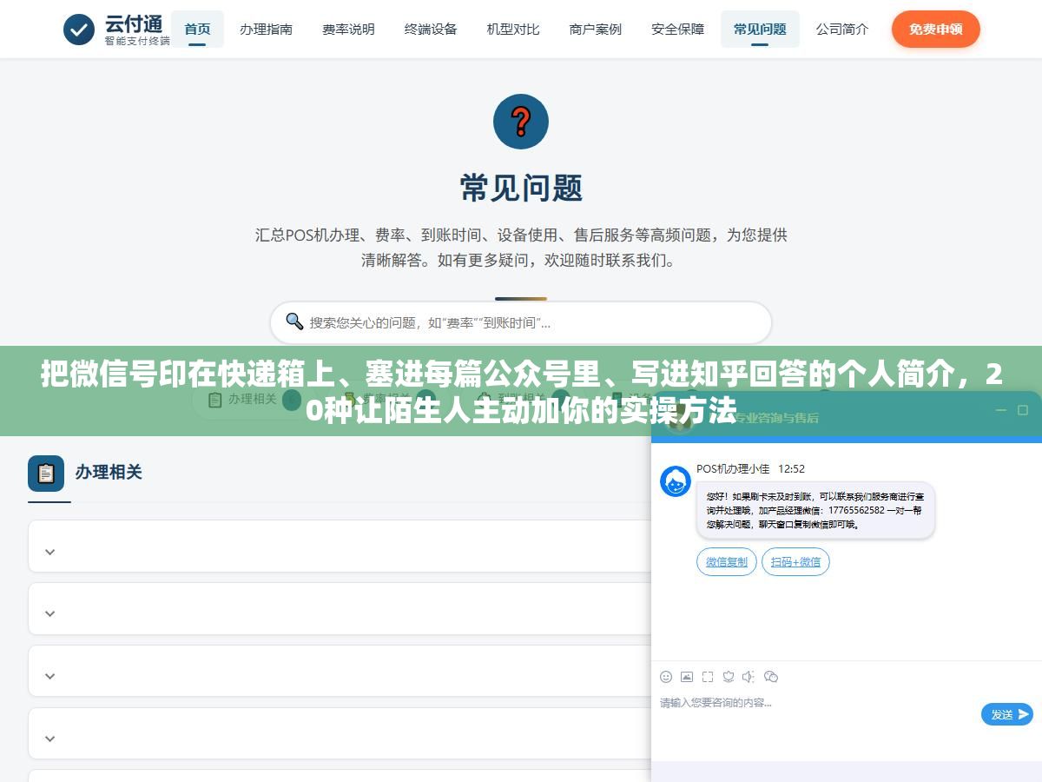Click the 云付通 logo in the header
Screen dimensions: 1042x782
[x=116, y=30]
